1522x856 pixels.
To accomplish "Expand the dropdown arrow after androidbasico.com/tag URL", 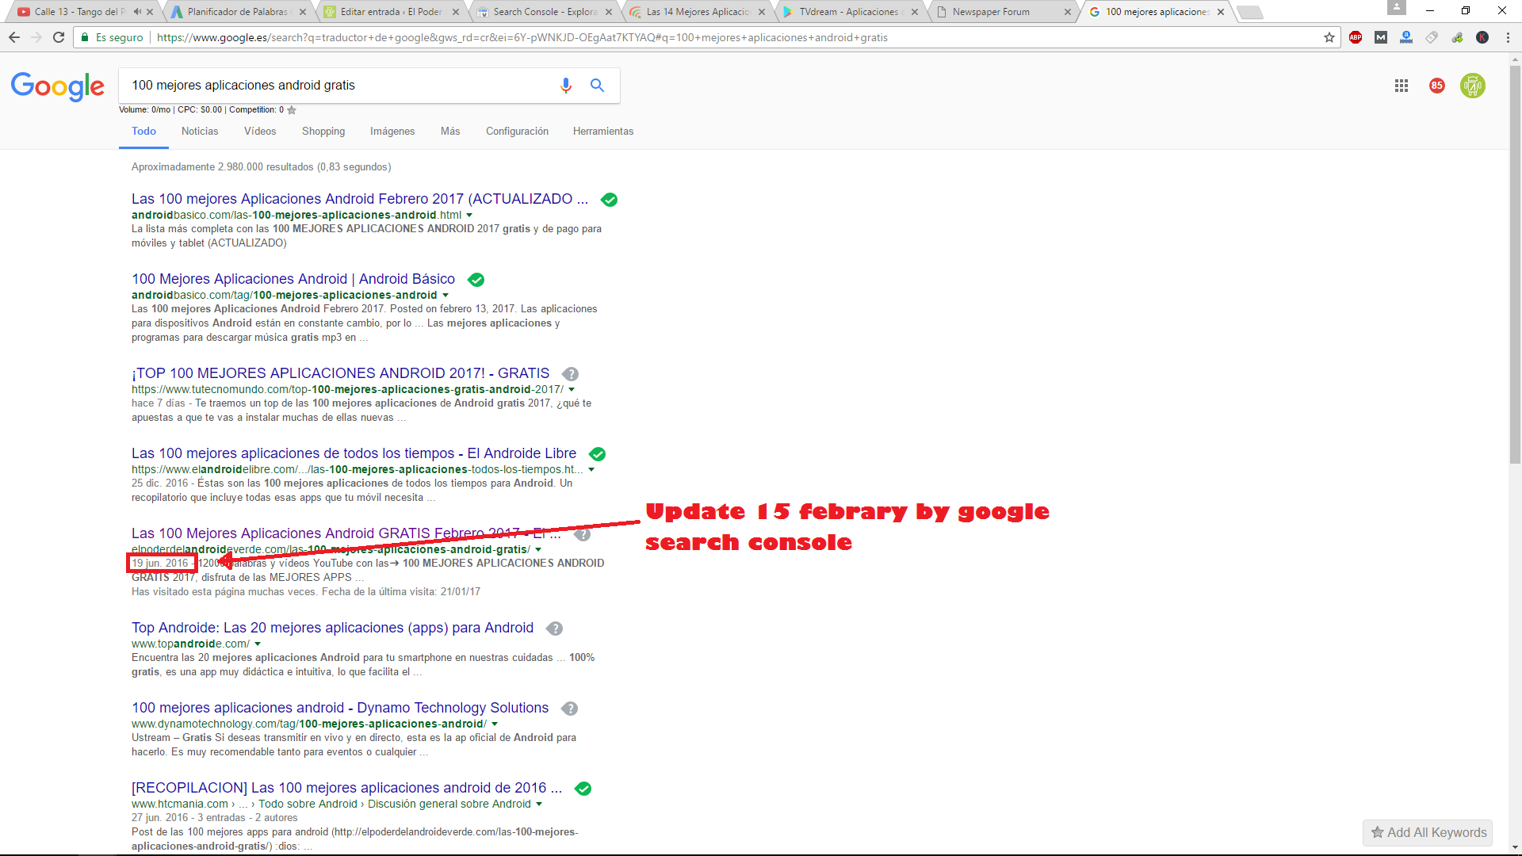I will point(446,296).
